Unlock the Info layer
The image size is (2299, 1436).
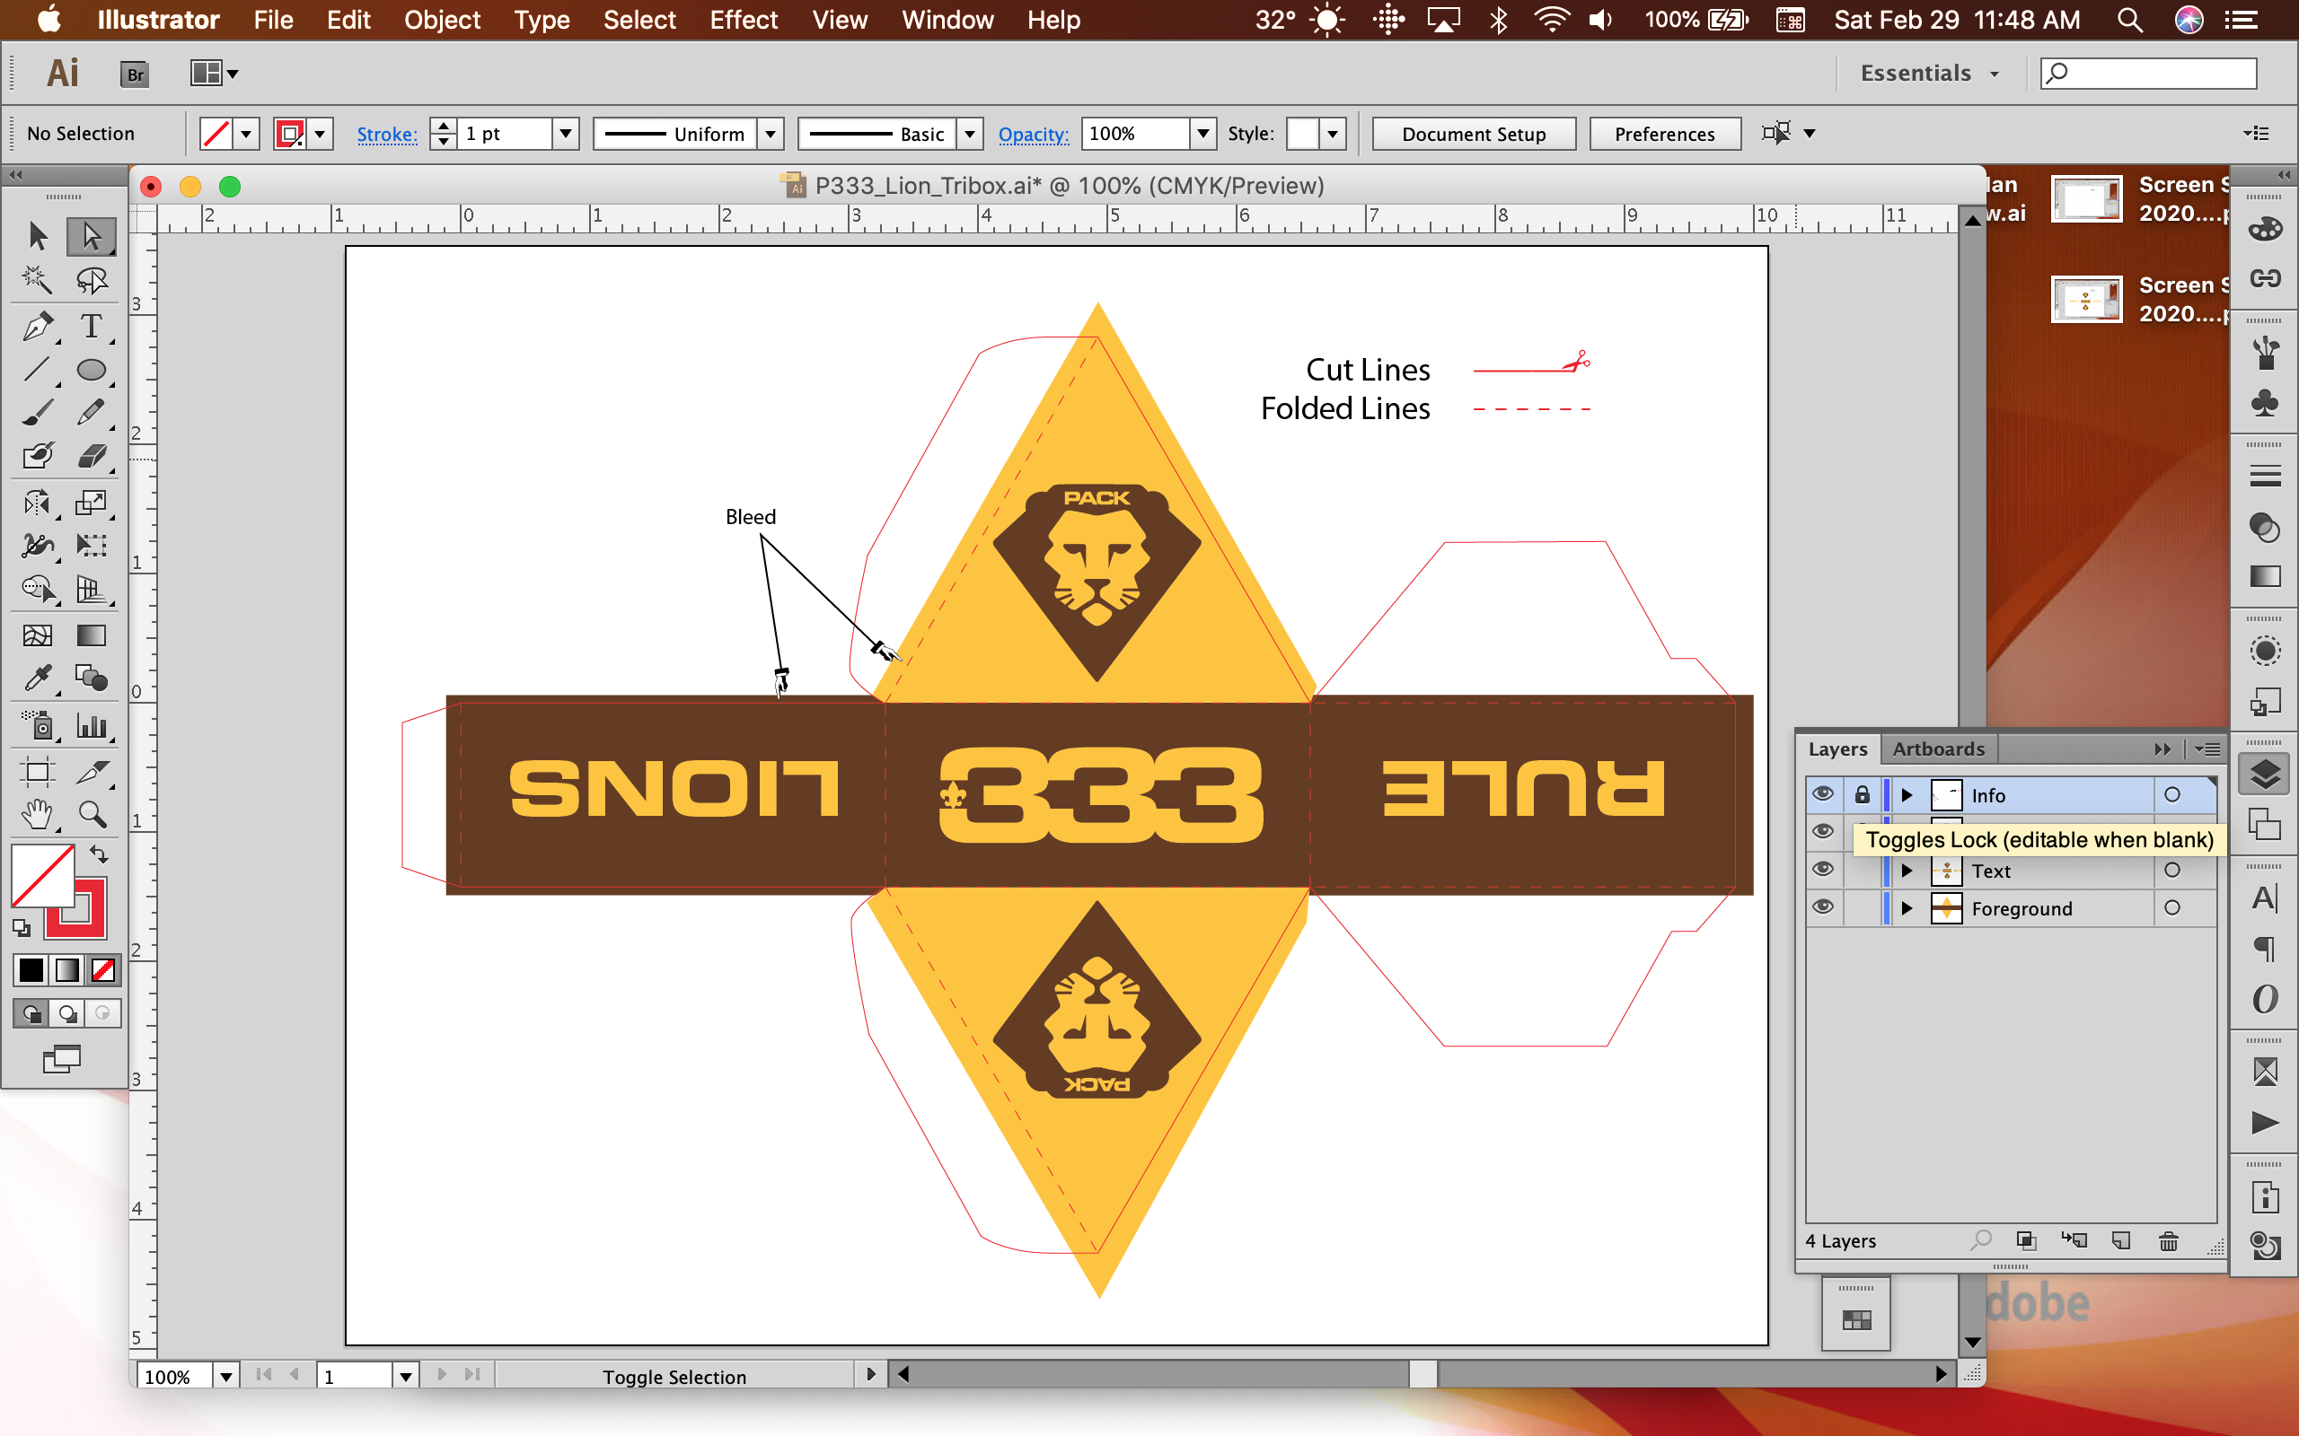1862,795
